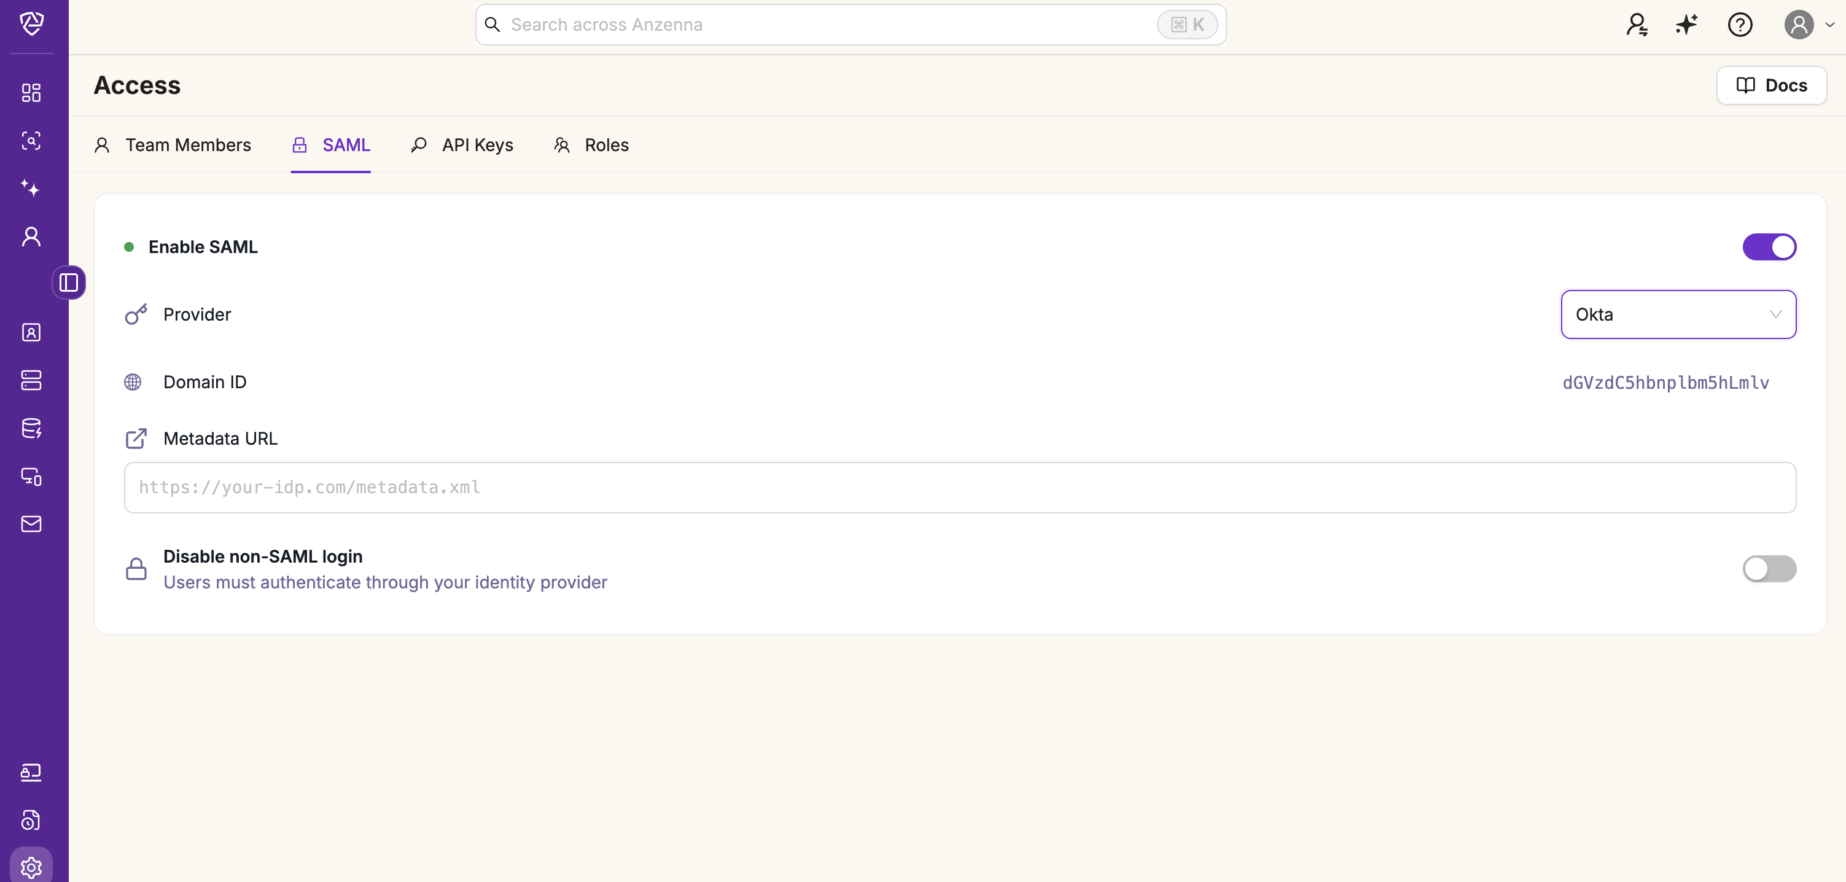
Task: Click the Docs button
Action: pyautogui.click(x=1770, y=85)
